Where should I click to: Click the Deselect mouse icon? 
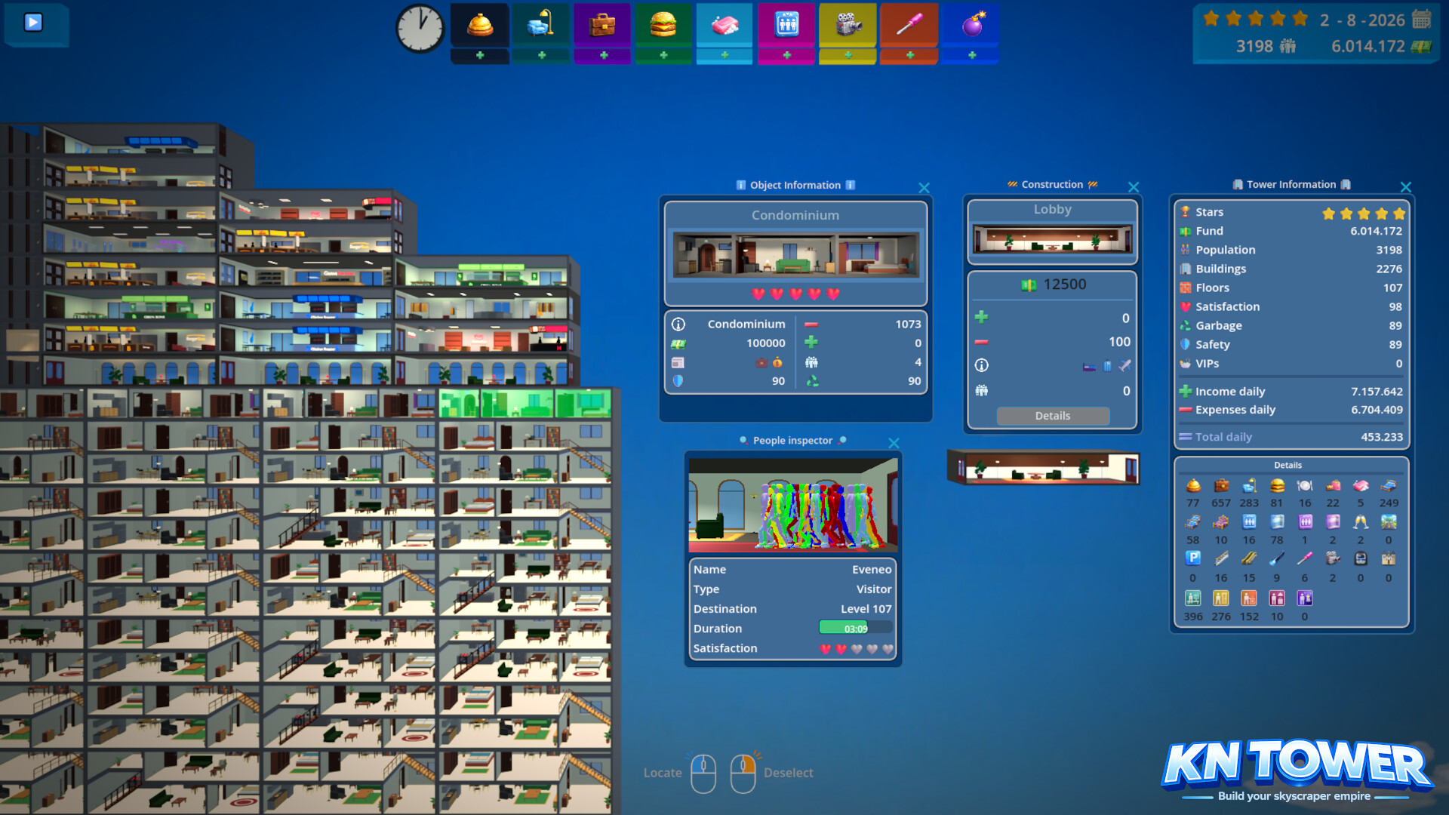[x=743, y=773]
